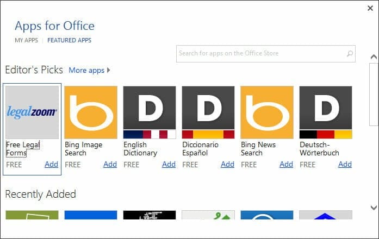Viewport: 379px width, 239px height.
Task: Open the English Dictionary app icon
Action: click(150, 112)
